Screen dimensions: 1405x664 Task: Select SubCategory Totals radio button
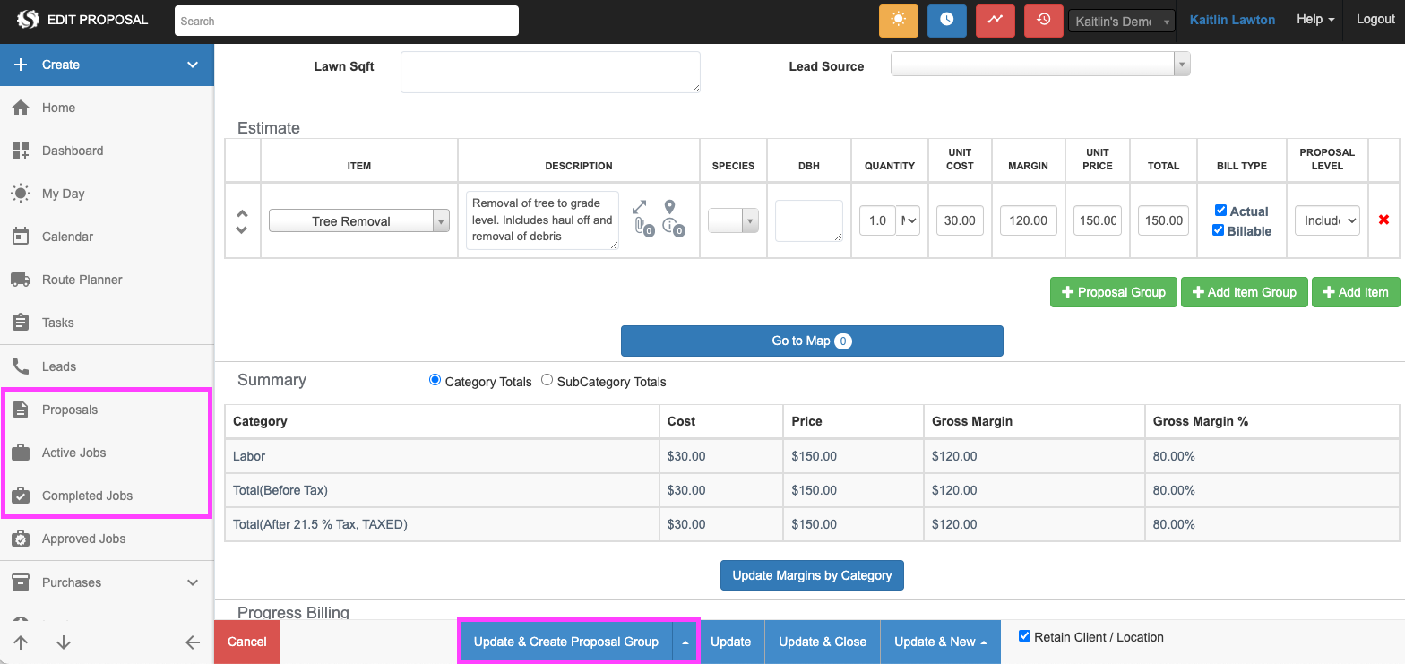tap(547, 381)
